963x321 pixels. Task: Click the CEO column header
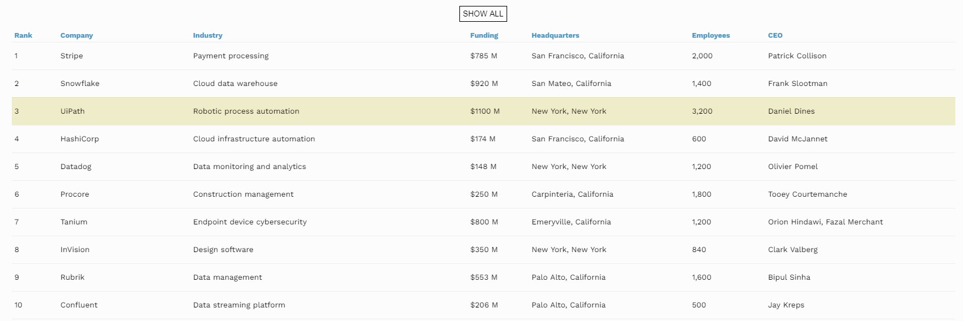click(x=775, y=35)
